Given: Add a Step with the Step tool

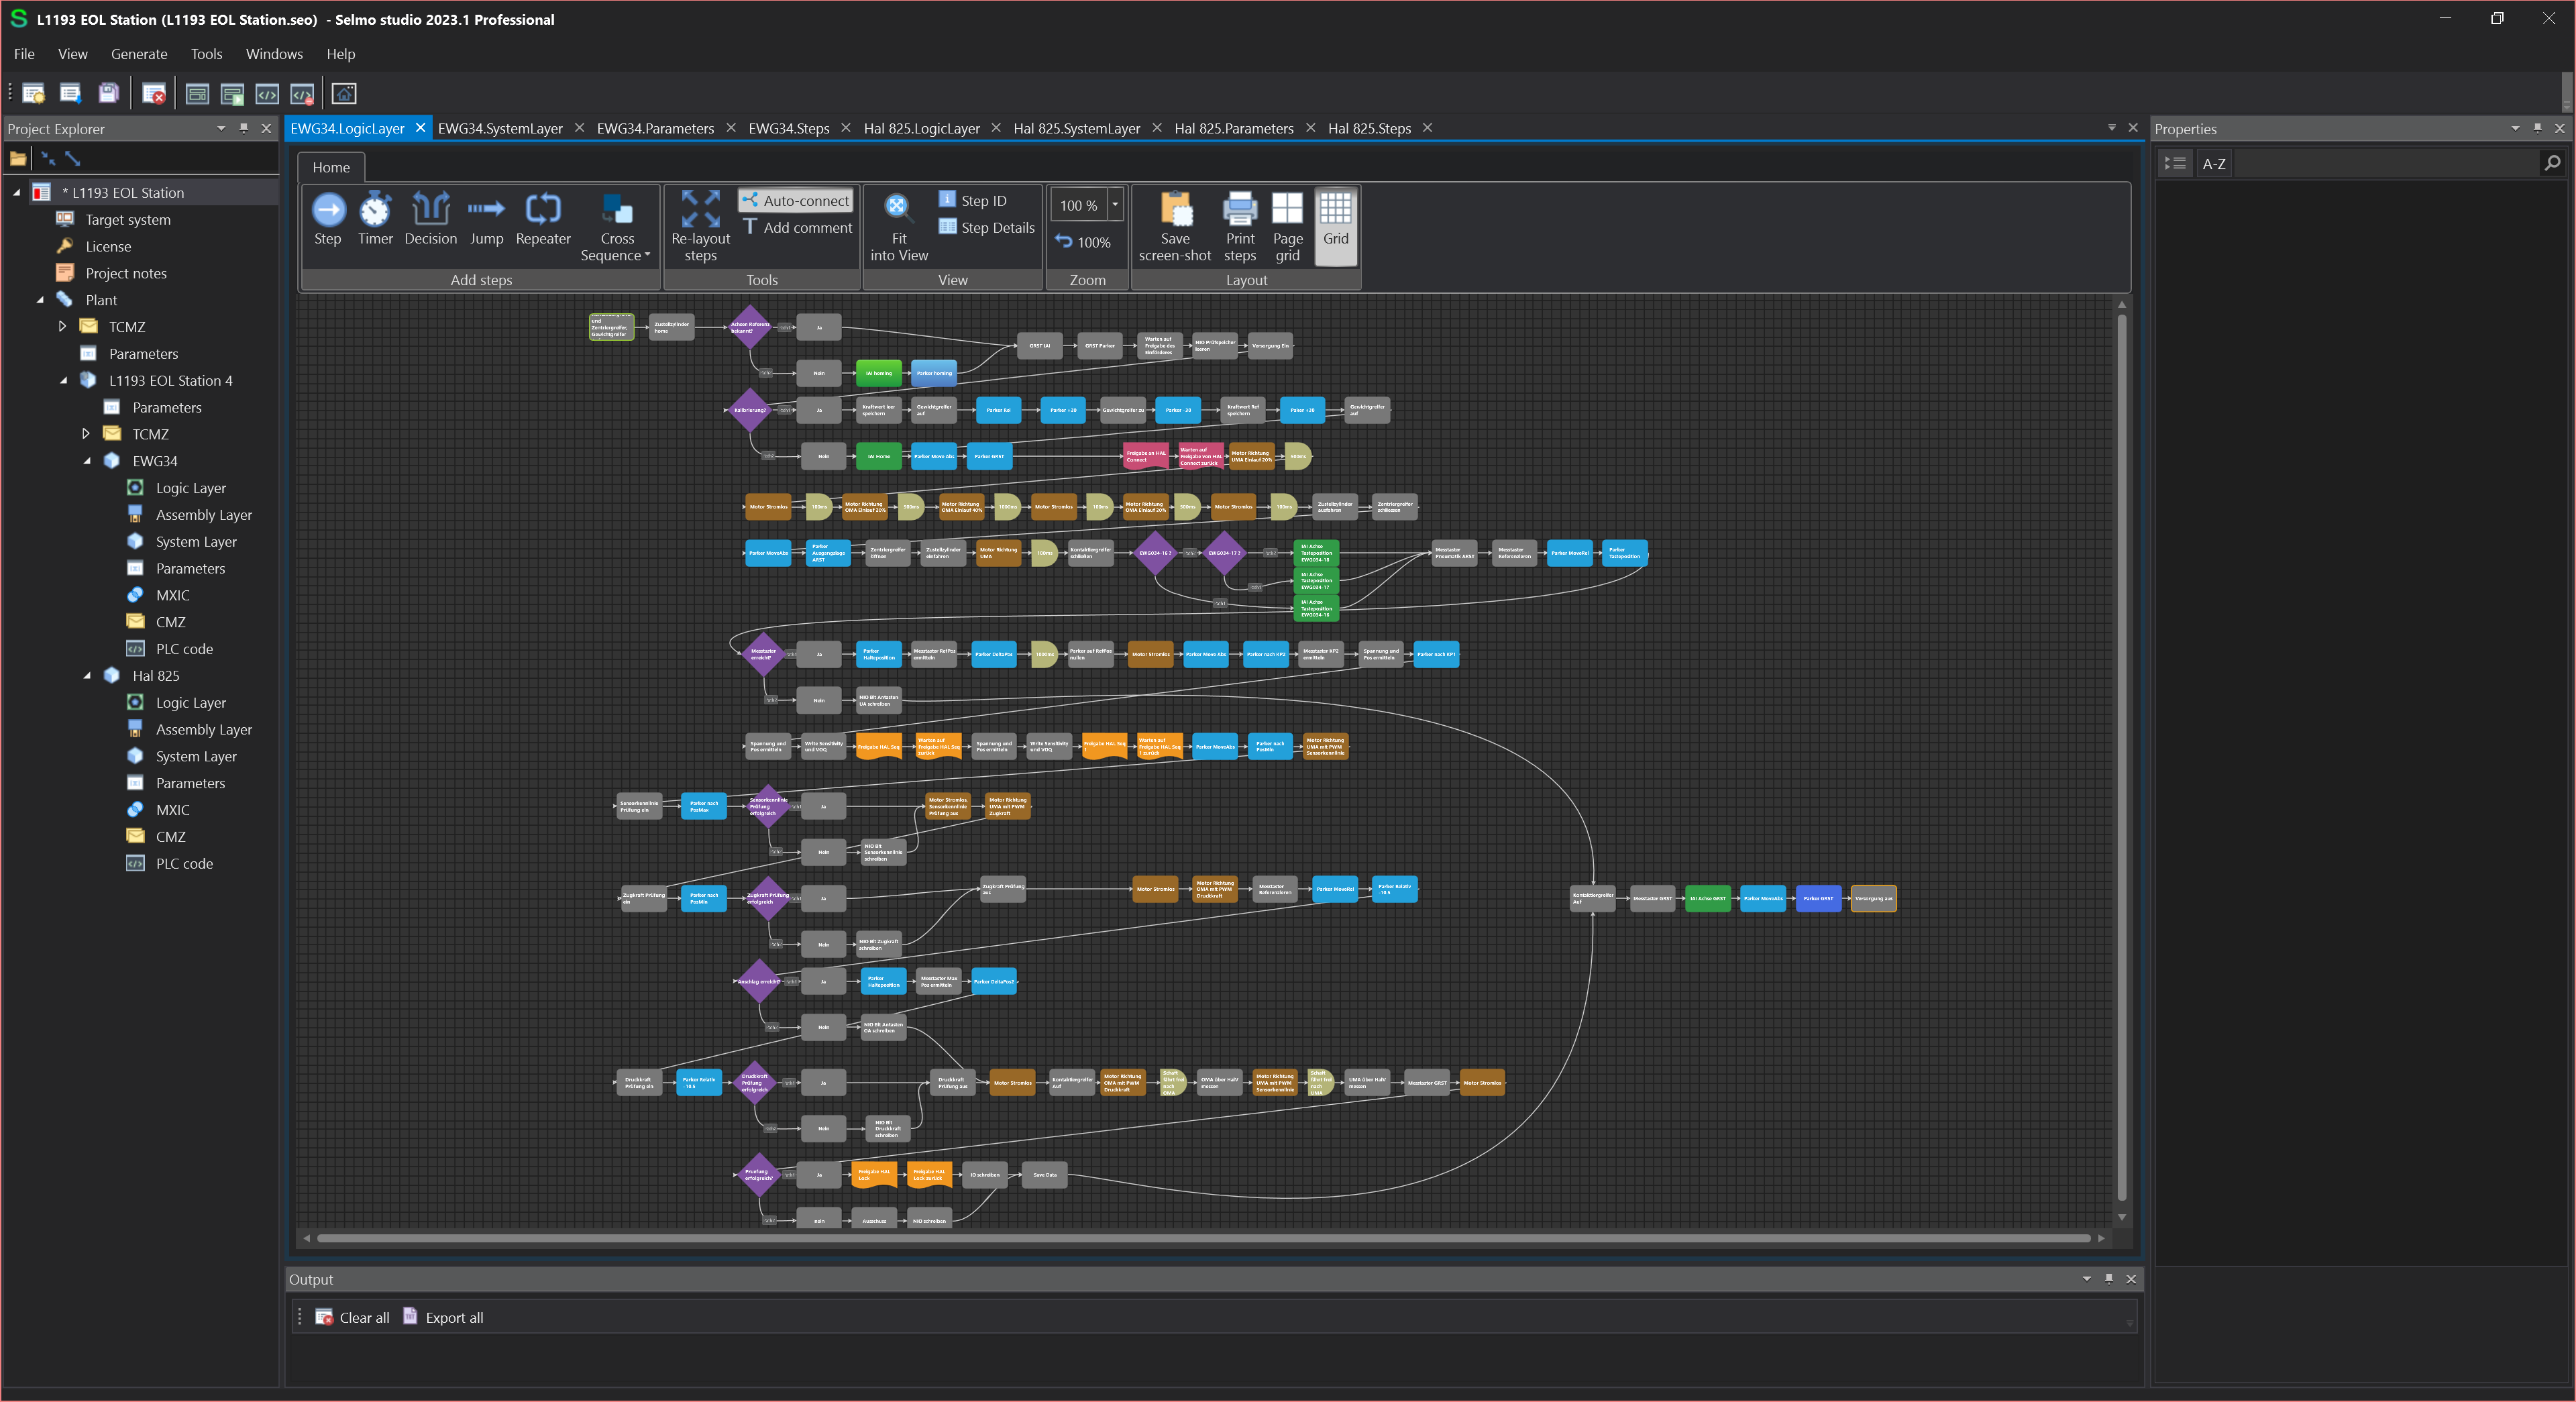Looking at the screenshot, I should click(x=328, y=219).
